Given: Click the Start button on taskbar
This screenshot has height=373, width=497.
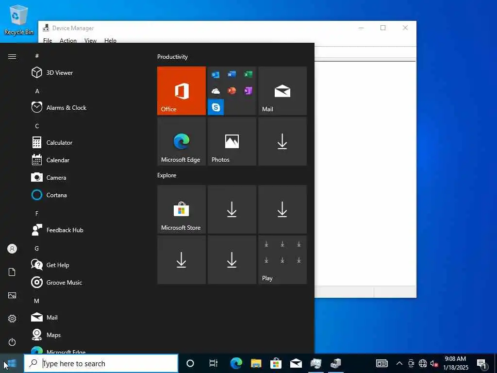Looking at the screenshot, I should [12, 363].
